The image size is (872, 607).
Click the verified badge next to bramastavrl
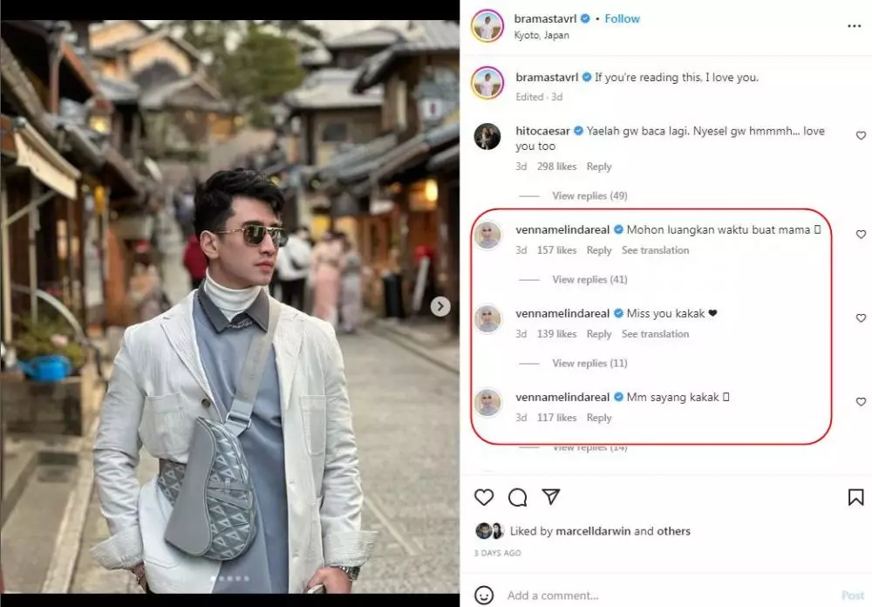click(x=586, y=17)
